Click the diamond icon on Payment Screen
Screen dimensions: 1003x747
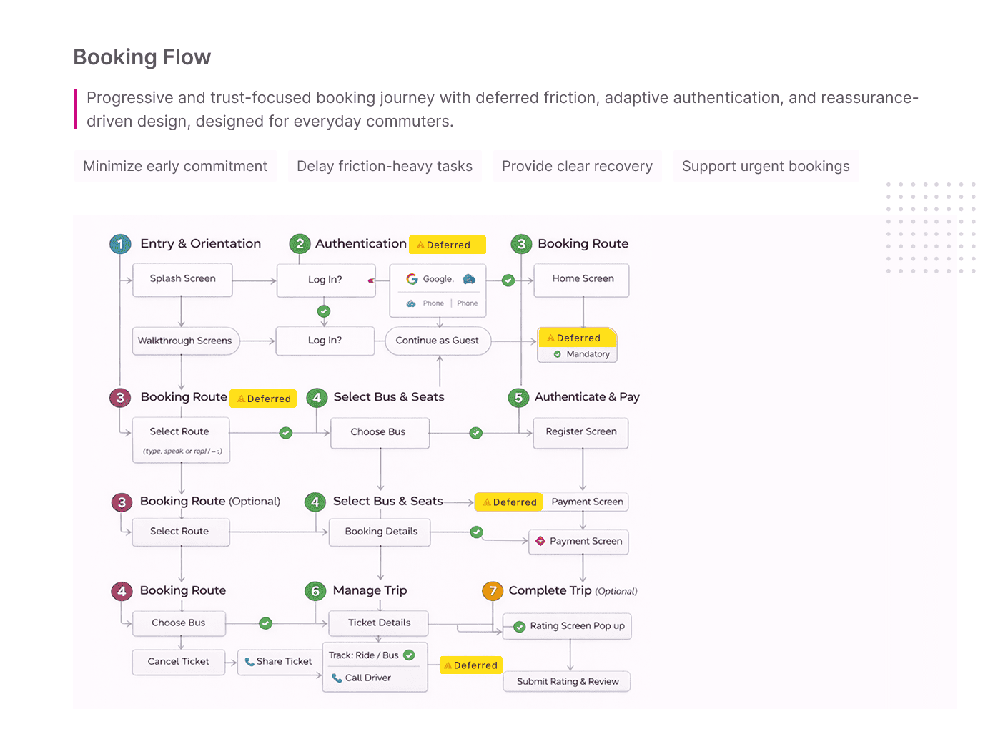[540, 541]
